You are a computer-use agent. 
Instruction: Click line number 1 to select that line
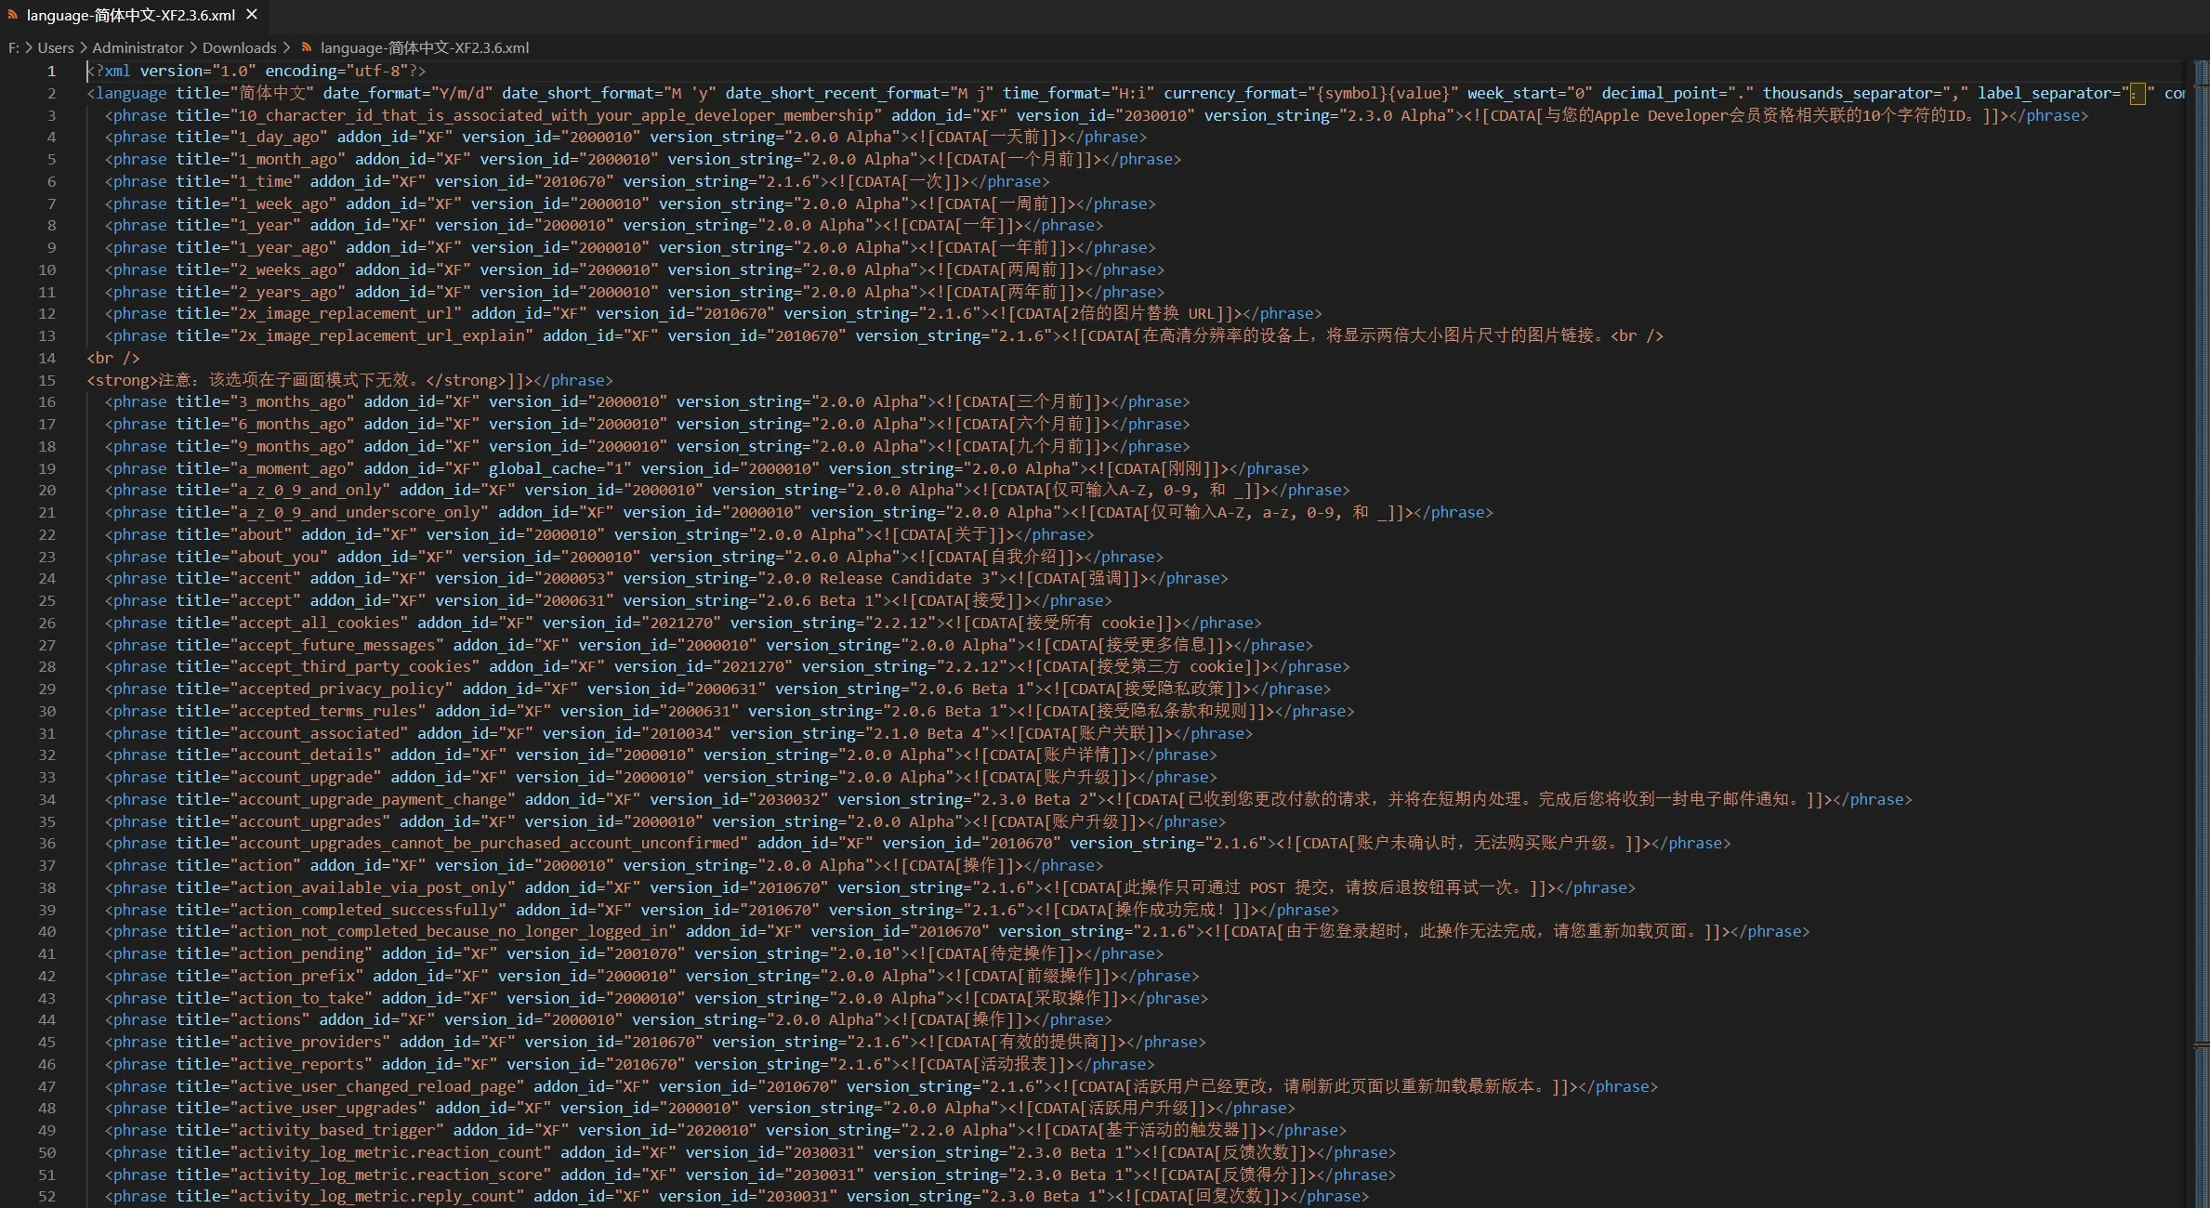[x=52, y=71]
